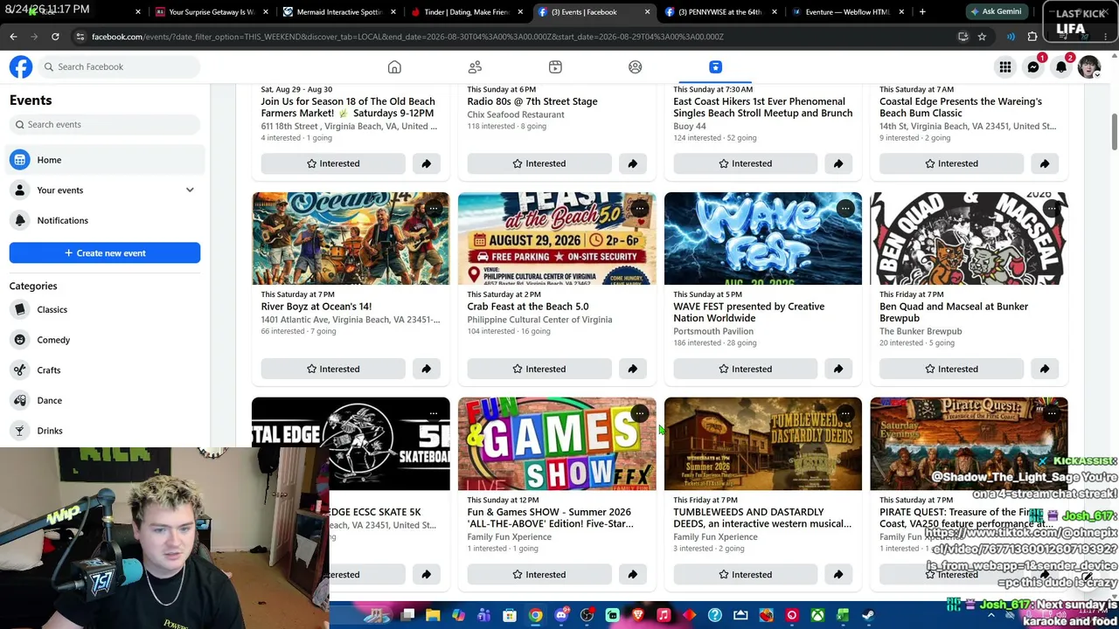Open more options on Crab Feast event image
This screenshot has height=629, width=1119.
(640, 208)
